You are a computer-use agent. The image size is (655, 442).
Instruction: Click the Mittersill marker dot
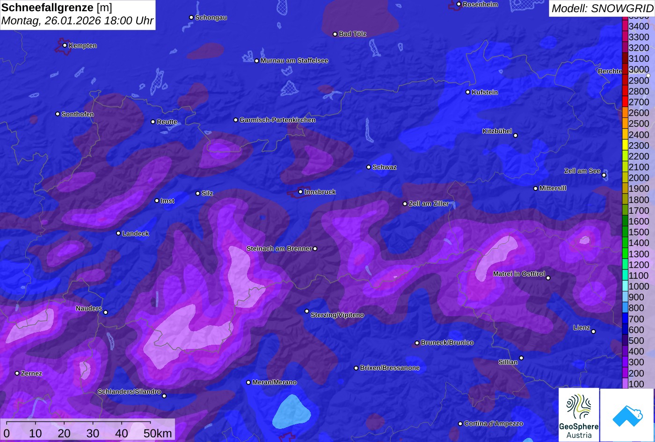(x=536, y=188)
